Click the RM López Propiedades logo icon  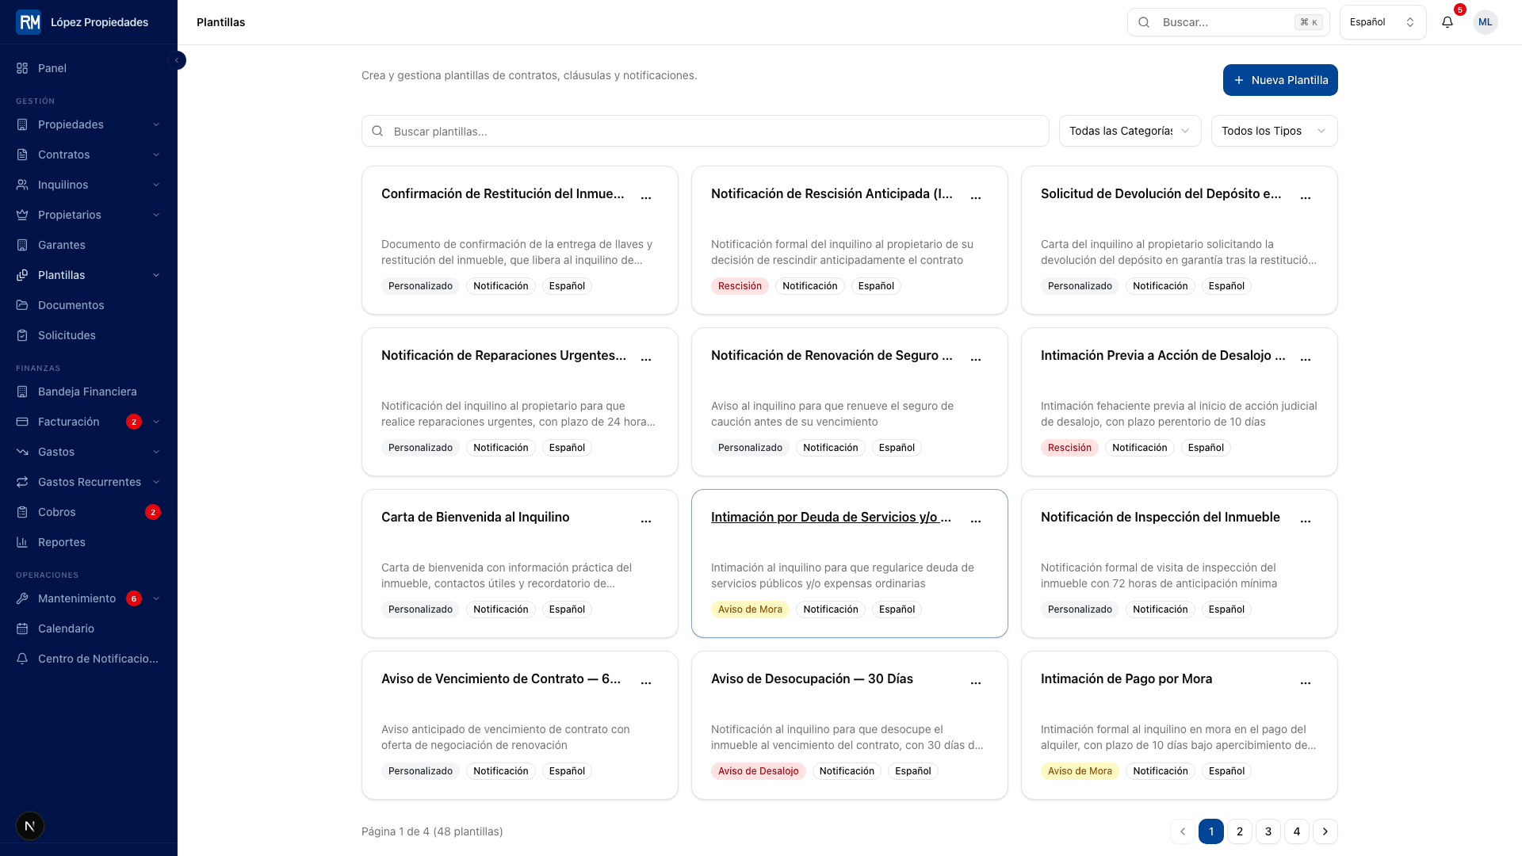[x=29, y=22]
